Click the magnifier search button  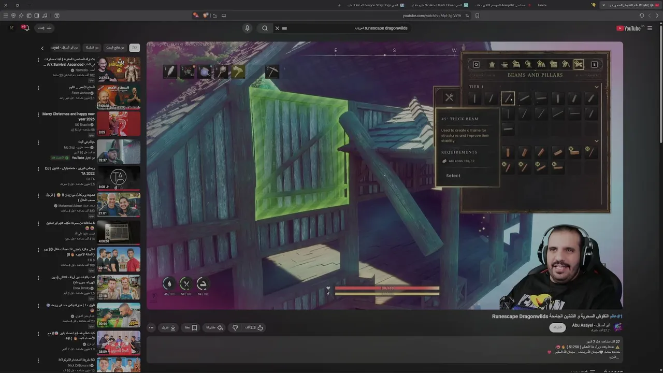click(x=265, y=28)
